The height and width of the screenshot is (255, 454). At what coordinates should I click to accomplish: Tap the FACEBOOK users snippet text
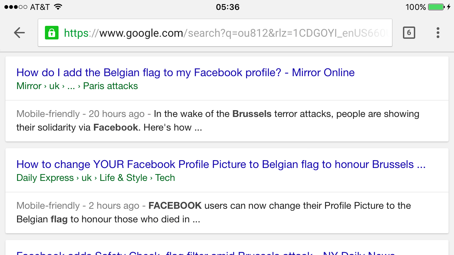(214, 212)
